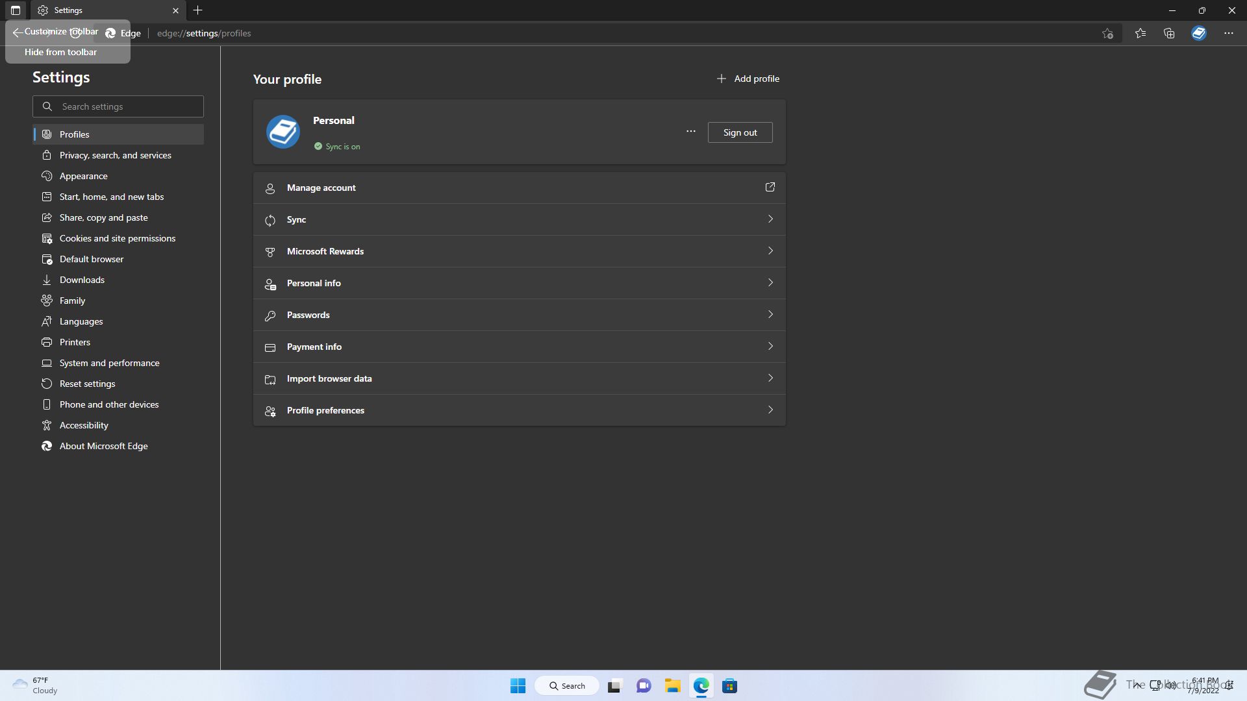Open Profiles settings section
This screenshot has height=701, width=1247.
tap(118, 134)
